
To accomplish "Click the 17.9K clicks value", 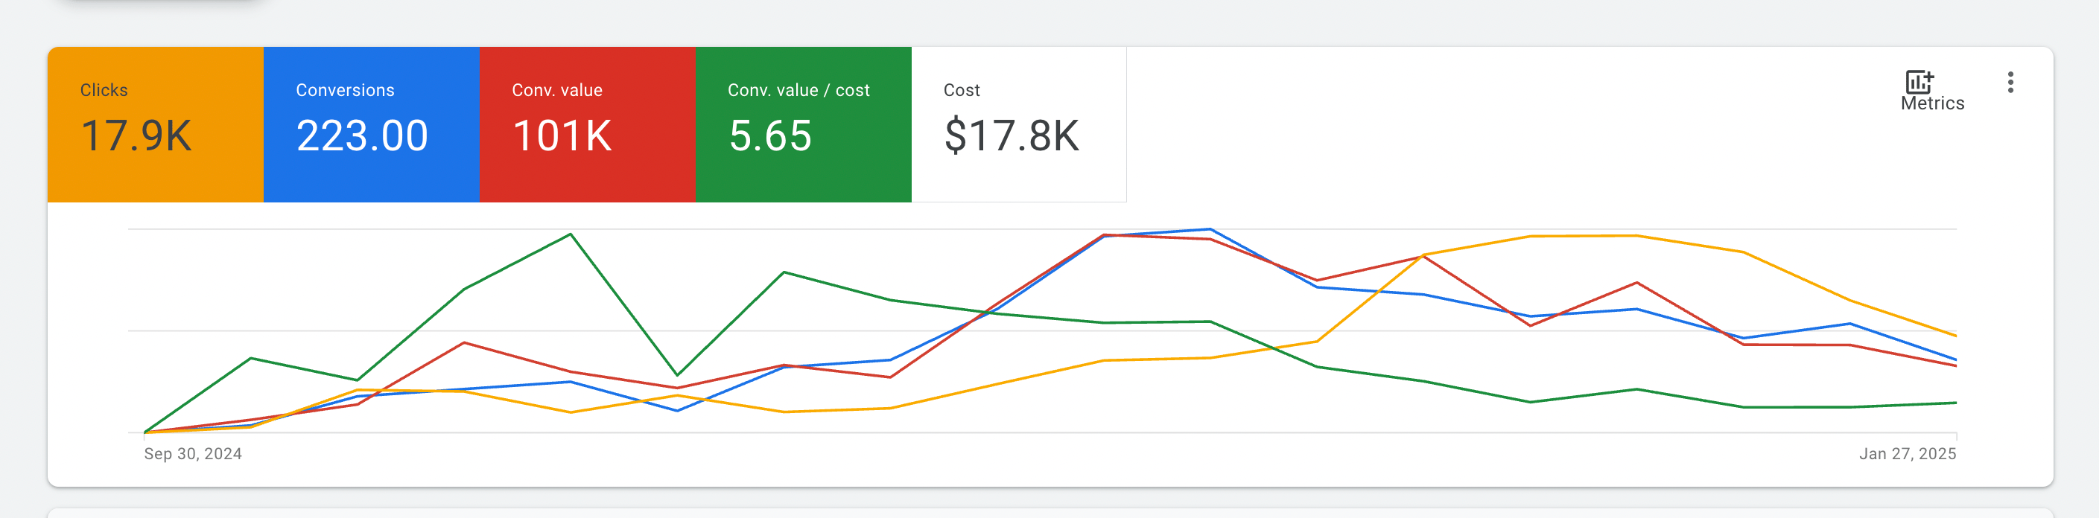I will pyautogui.click(x=136, y=136).
